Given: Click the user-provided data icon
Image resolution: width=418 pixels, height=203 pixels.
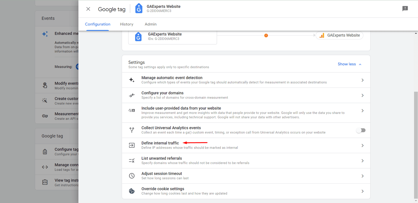Looking at the screenshot, I should [132, 111].
